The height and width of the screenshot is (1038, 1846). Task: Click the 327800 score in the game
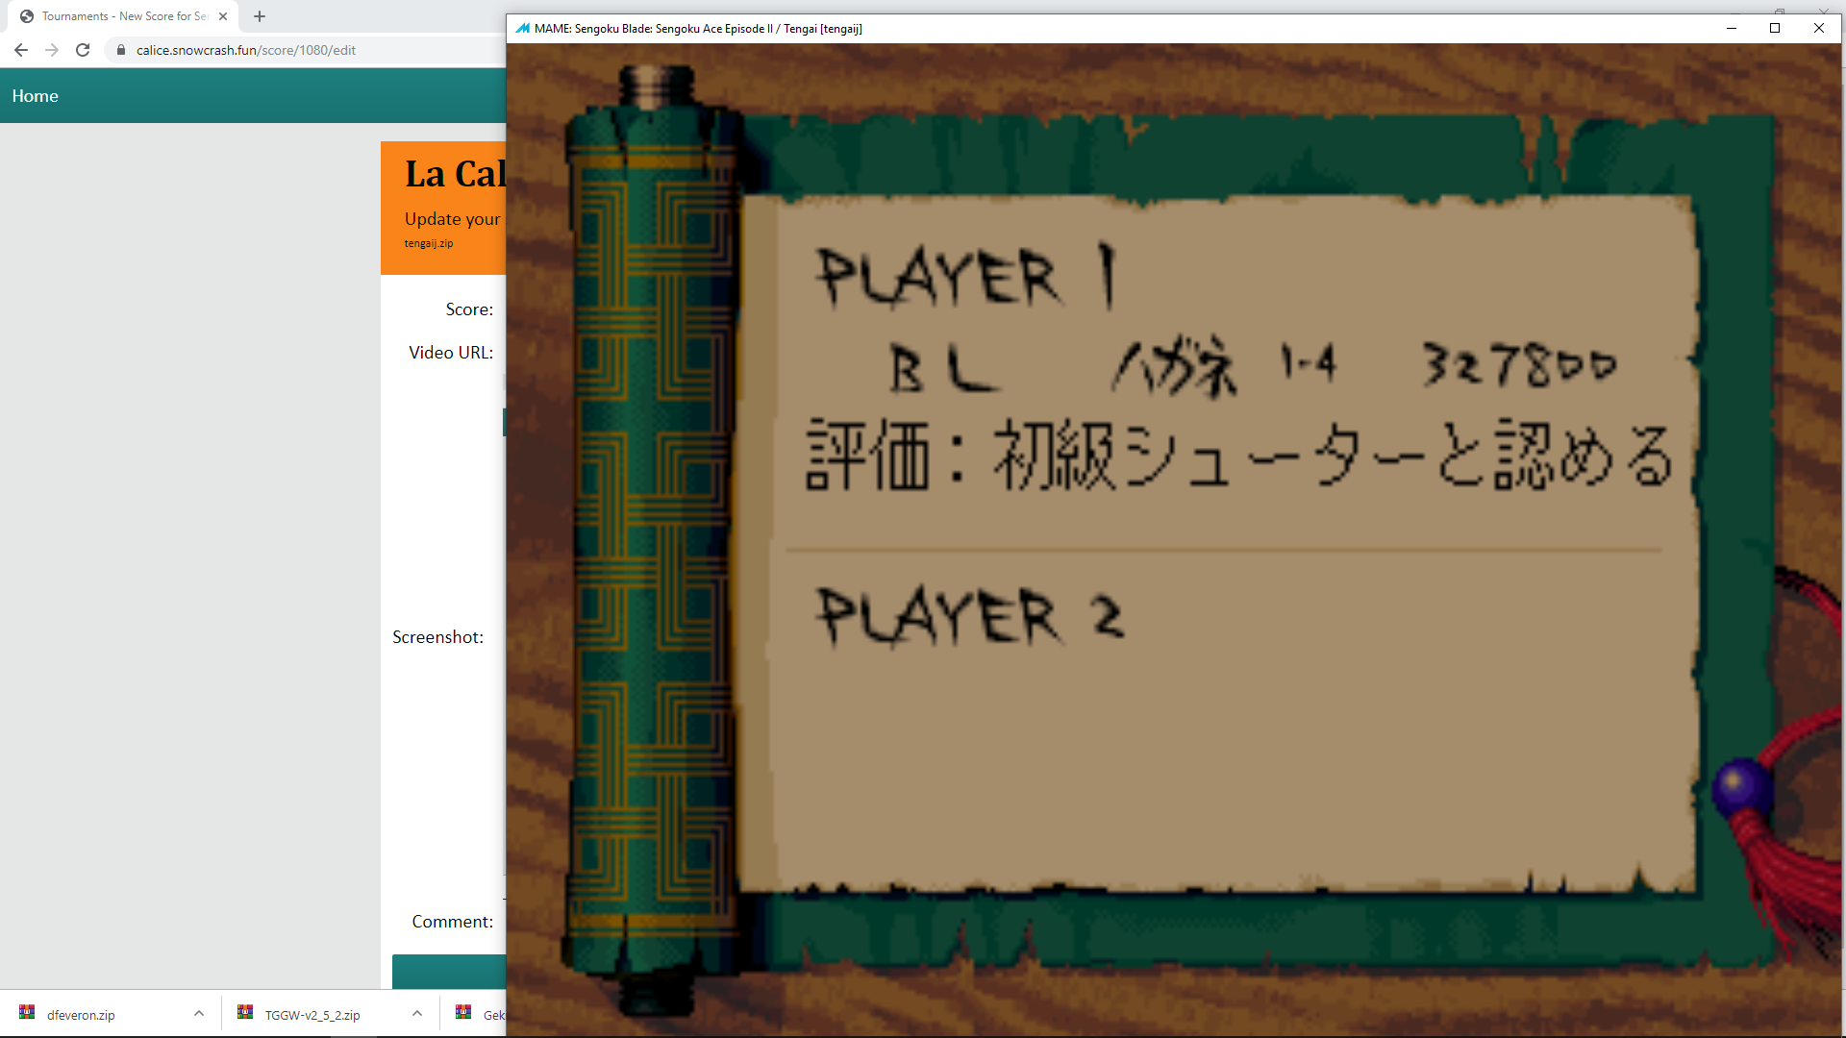pyautogui.click(x=1519, y=365)
